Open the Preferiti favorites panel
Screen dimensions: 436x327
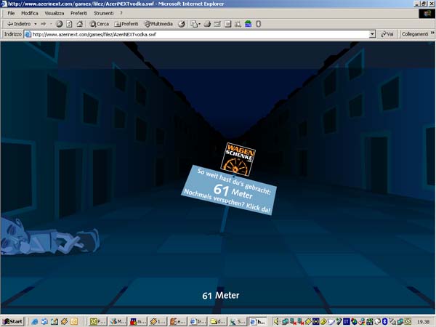point(126,24)
